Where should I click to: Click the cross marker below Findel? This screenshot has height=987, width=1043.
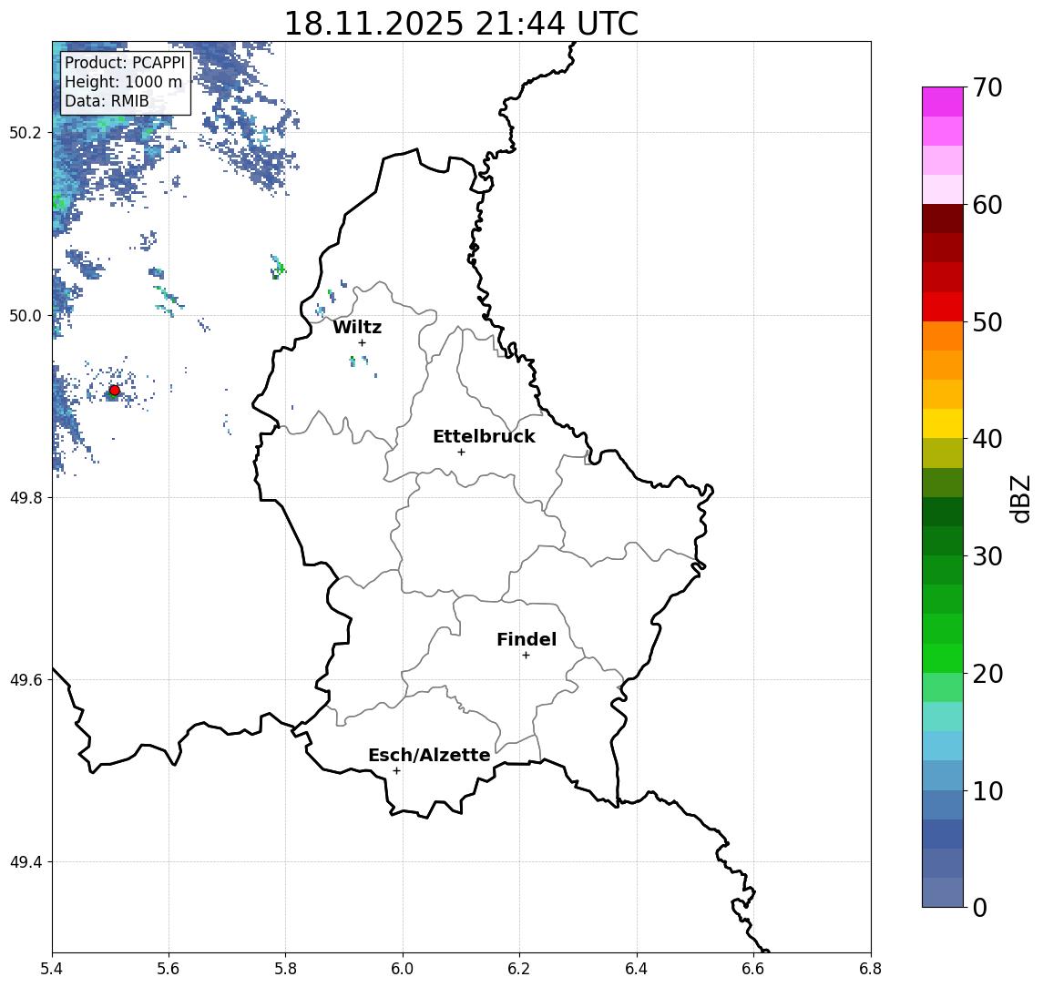click(x=526, y=656)
